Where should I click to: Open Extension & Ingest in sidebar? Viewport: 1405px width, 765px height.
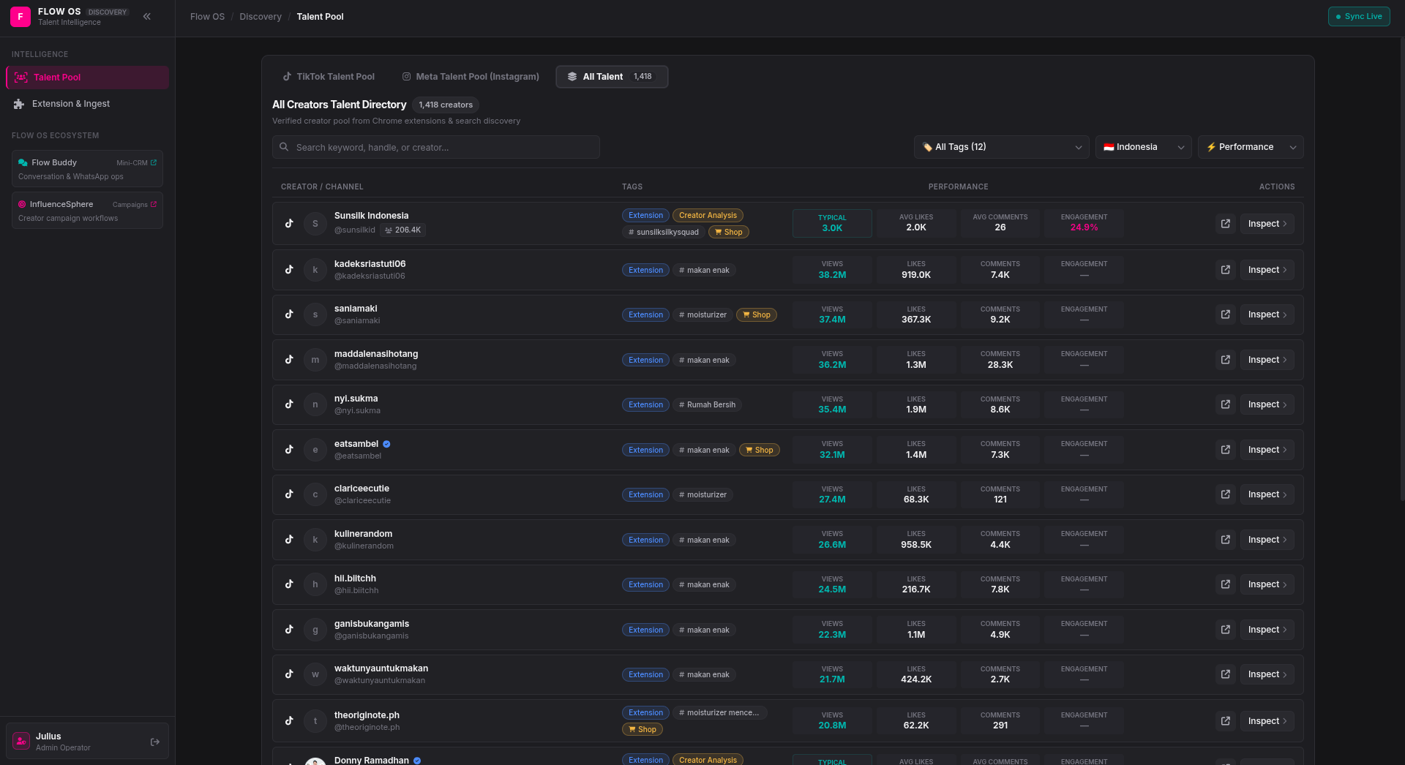pyautogui.click(x=87, y=104)
